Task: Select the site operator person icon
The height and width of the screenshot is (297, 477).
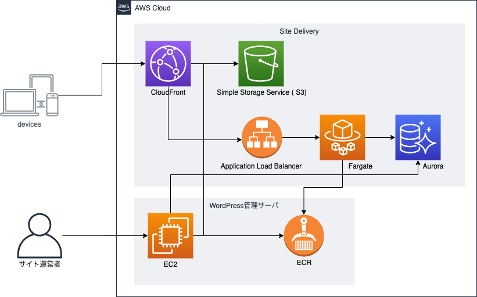Action: coord(40,235)
